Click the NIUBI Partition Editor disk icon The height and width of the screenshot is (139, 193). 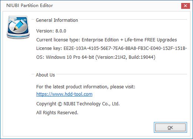[18, 27]
